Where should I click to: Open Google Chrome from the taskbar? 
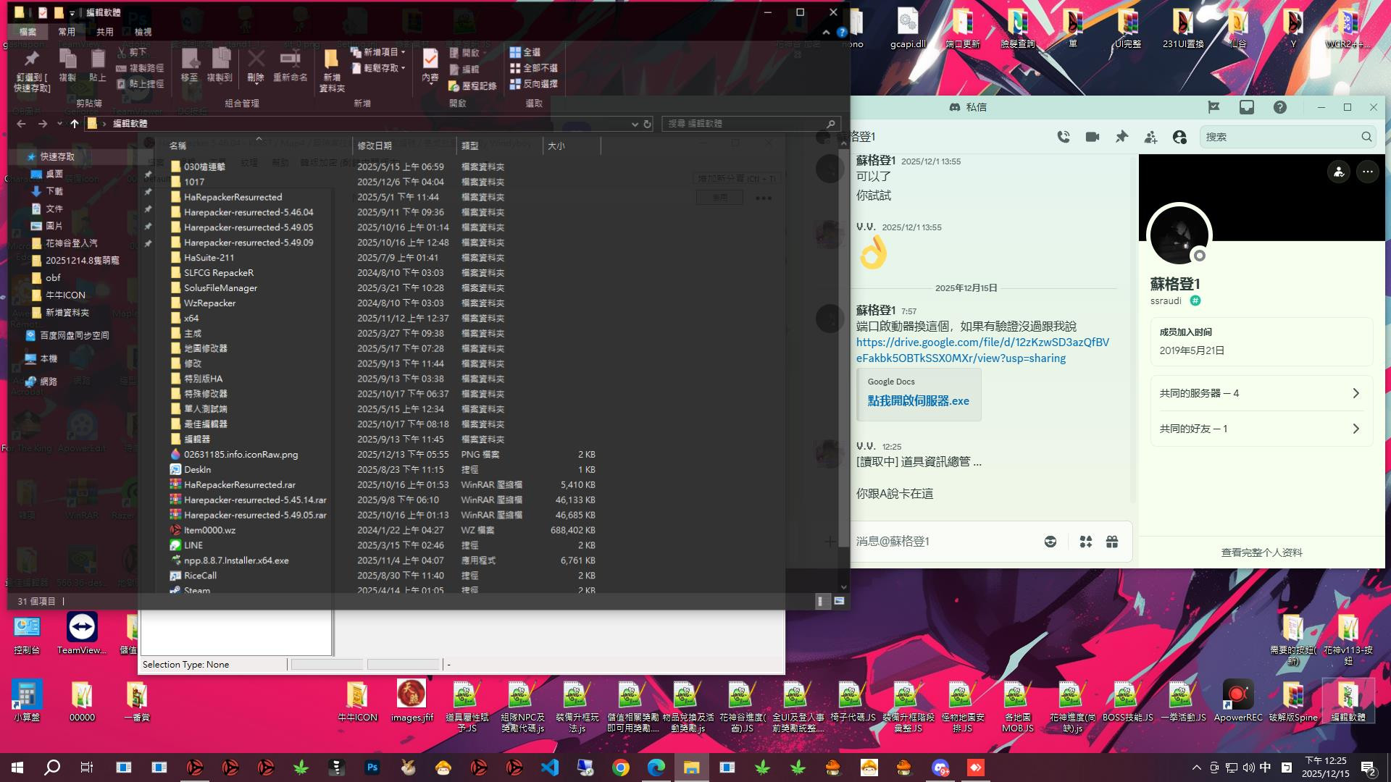(621, 768)
